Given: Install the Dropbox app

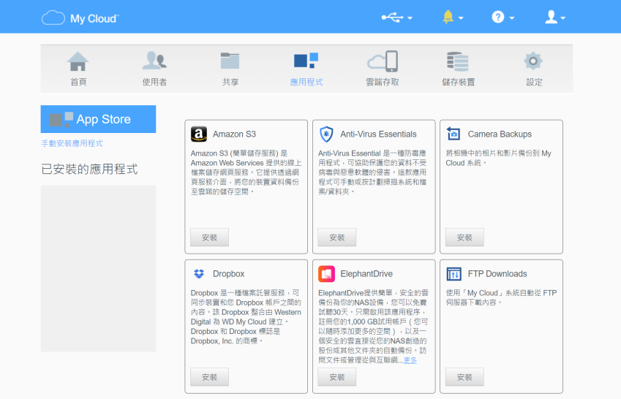Looking at the screenshot, I should click(209, 377).
